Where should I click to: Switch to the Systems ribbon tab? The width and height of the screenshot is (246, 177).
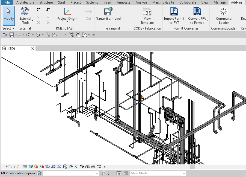(x=92, y=2)
